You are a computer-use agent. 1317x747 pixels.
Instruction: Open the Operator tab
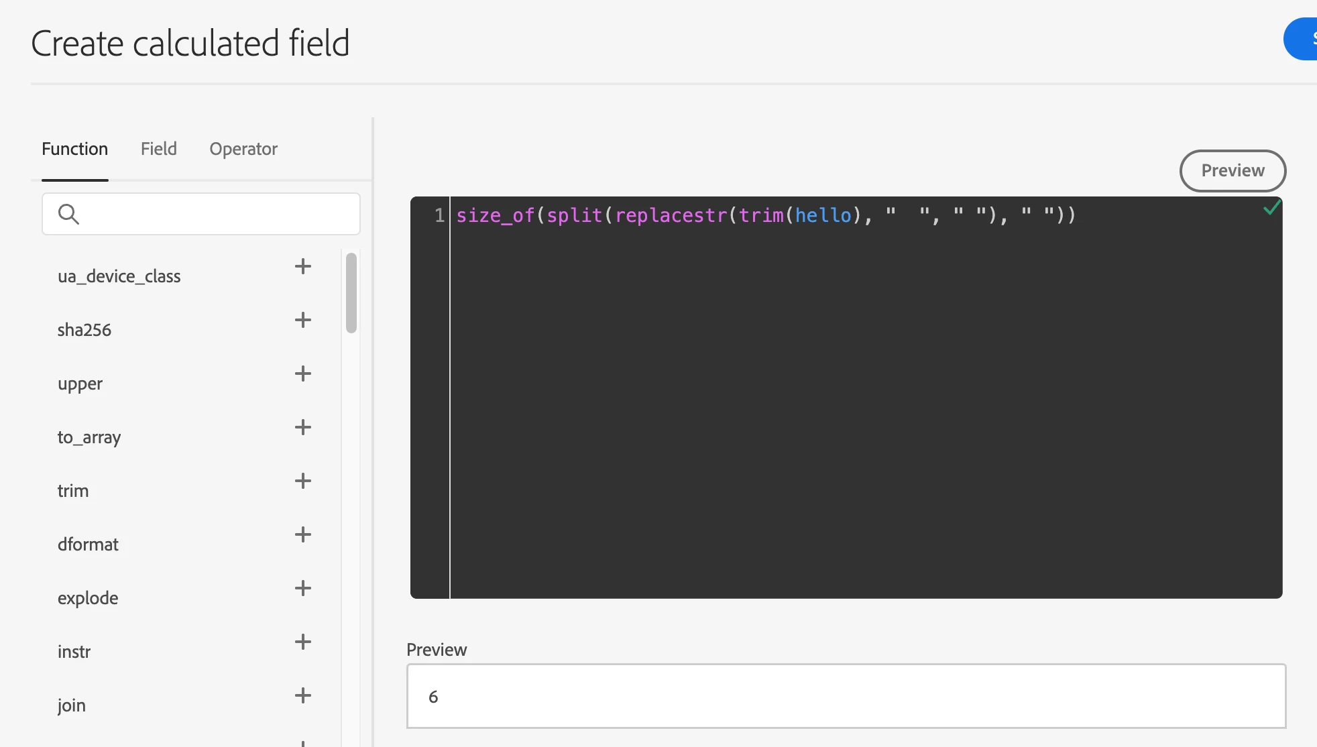(243, 149)
